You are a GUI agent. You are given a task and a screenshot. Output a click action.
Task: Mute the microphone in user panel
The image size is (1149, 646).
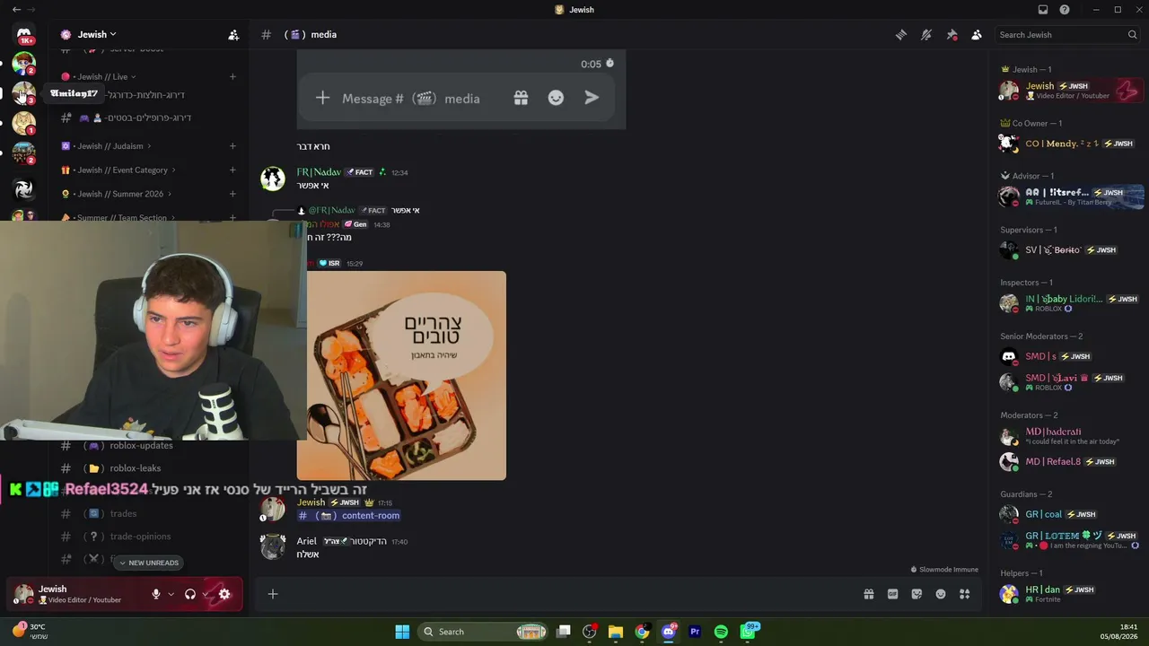tap(156, 594)
